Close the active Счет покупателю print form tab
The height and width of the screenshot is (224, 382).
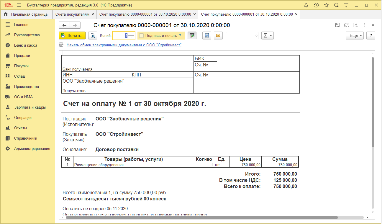pyautogui.click(x=296, y=14)
